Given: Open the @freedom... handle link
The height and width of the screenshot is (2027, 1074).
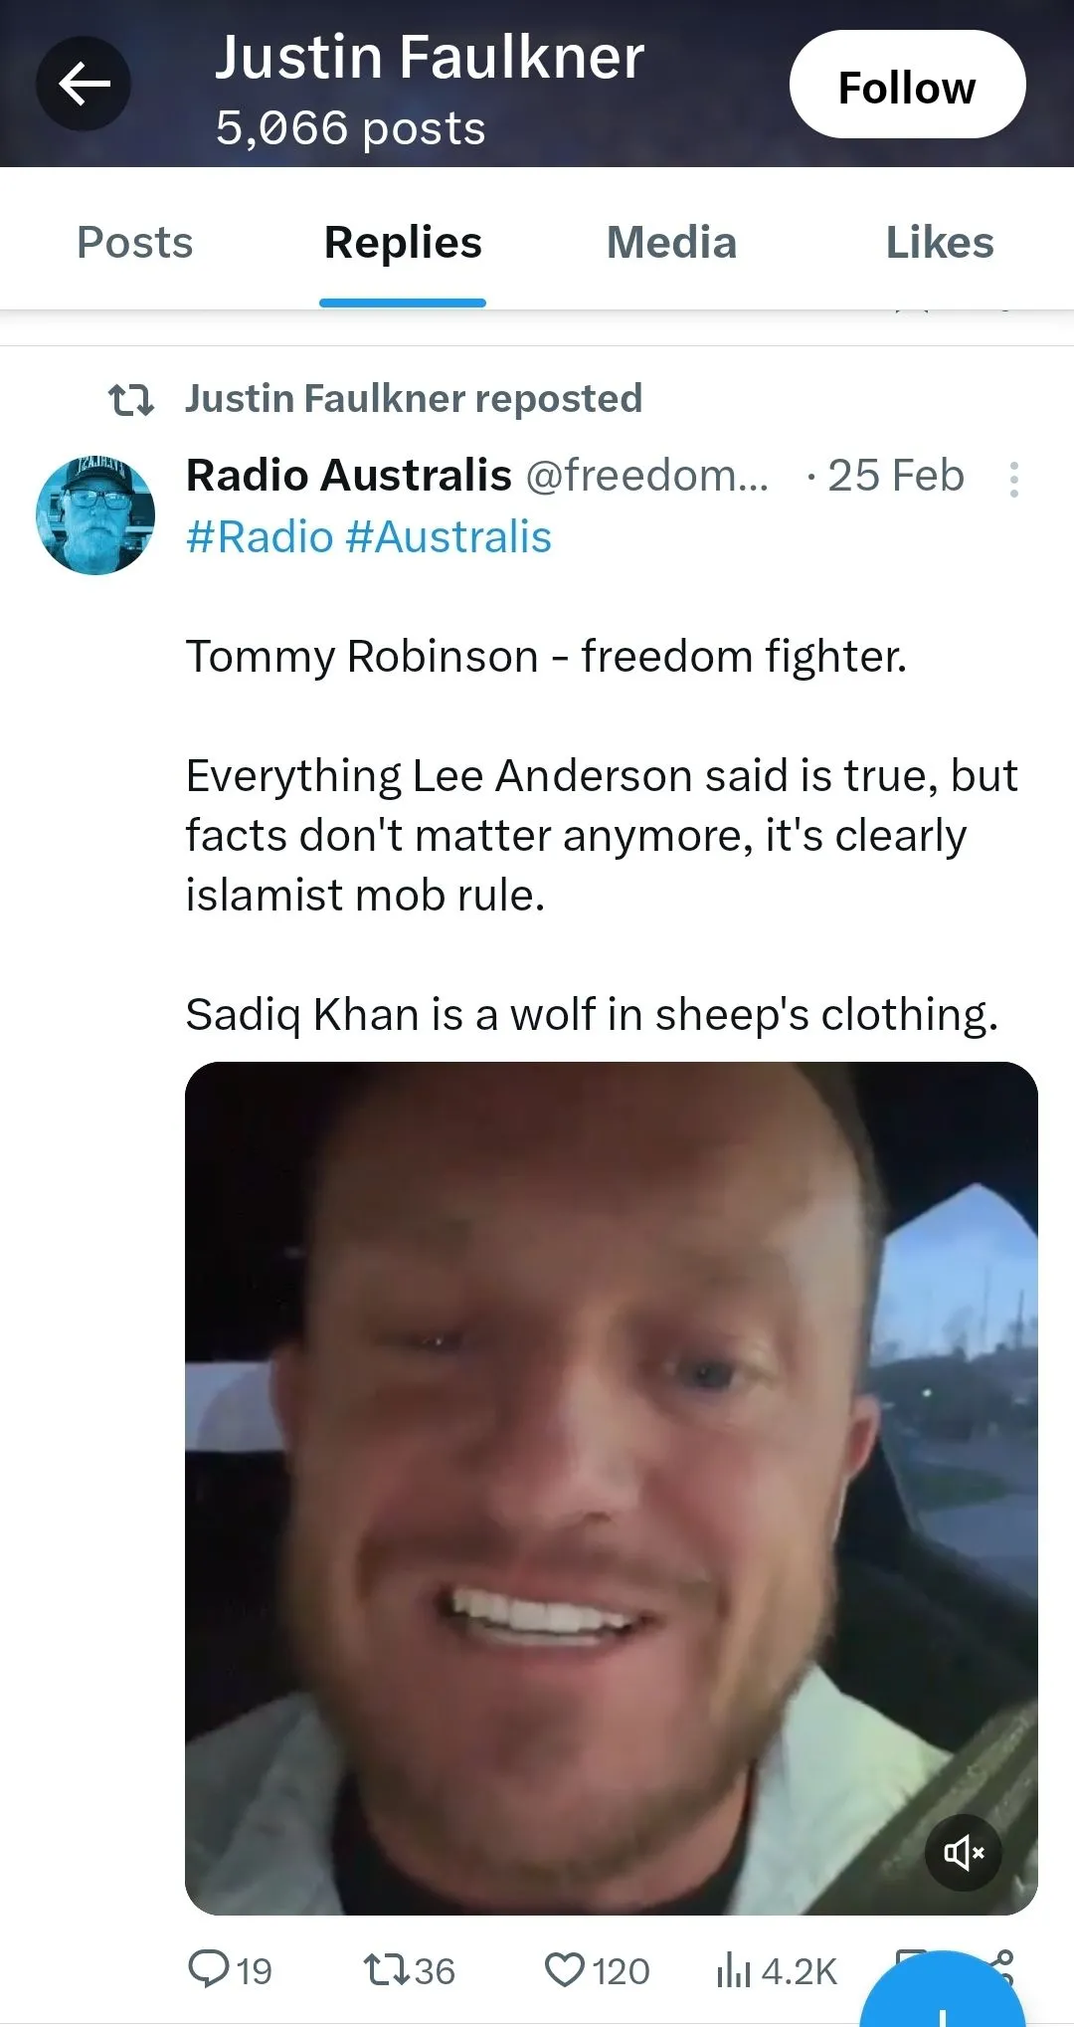Looking at the screenshot, I should pos(647,475).
